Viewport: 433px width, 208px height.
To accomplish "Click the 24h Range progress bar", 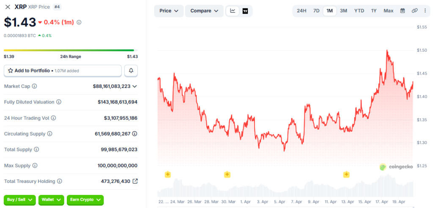I will [x=71, y=50].
